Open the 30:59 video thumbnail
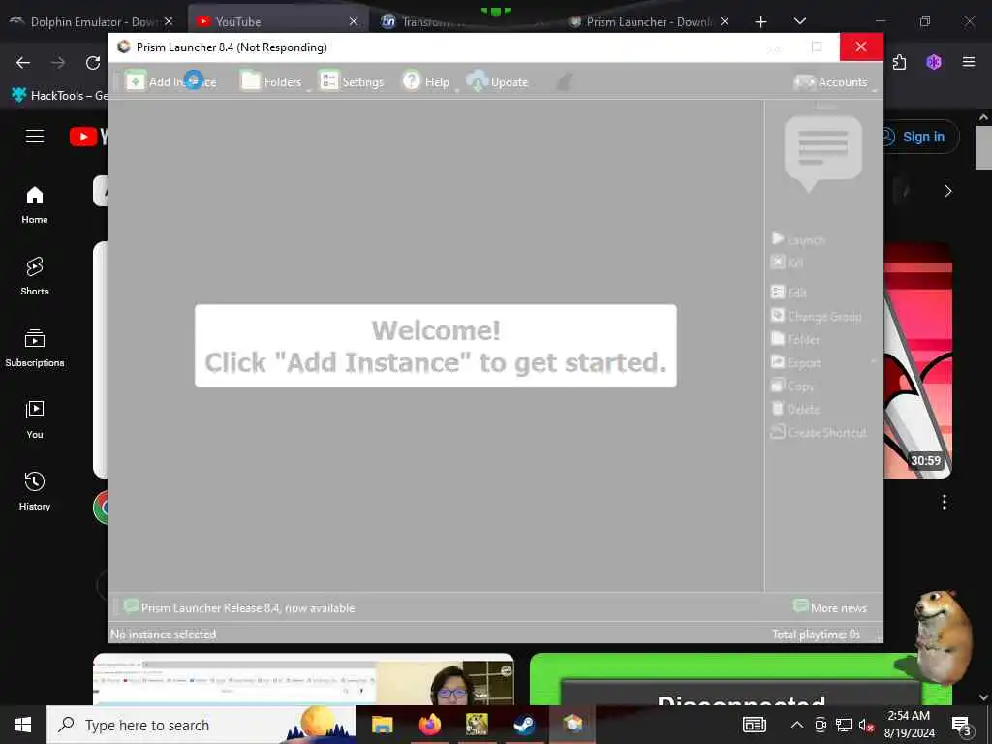992x744 pixels. pos(918,359)
